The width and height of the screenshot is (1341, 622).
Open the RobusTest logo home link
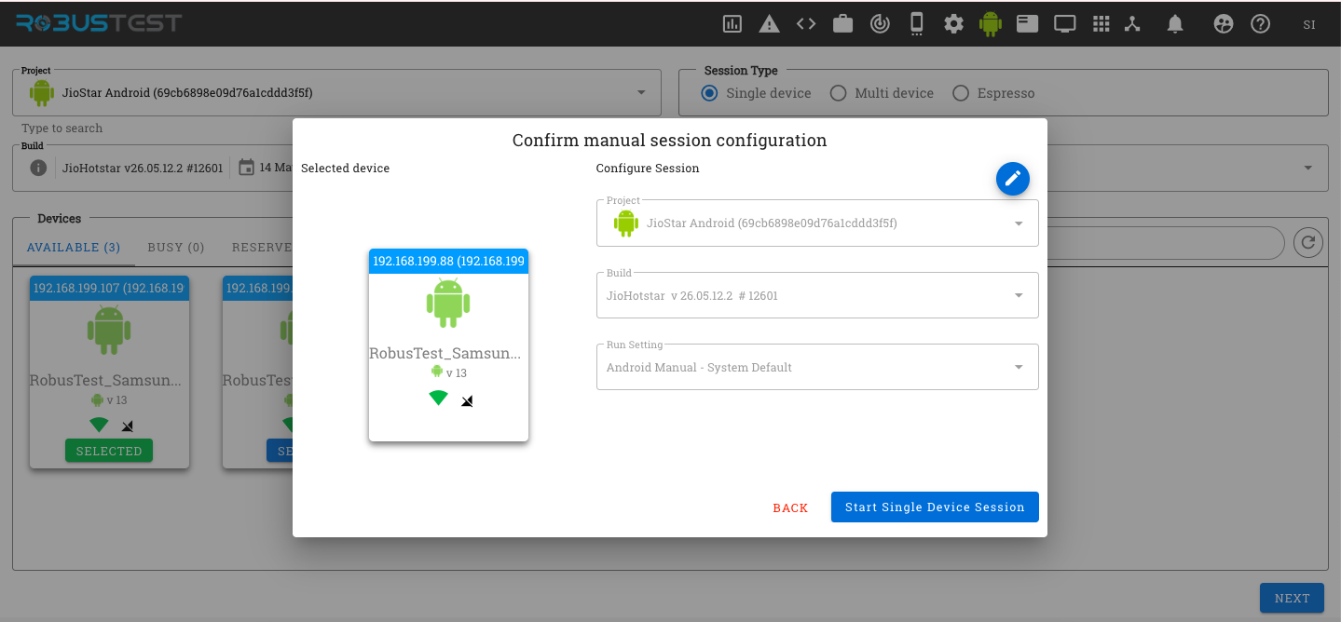coord(99,23)
